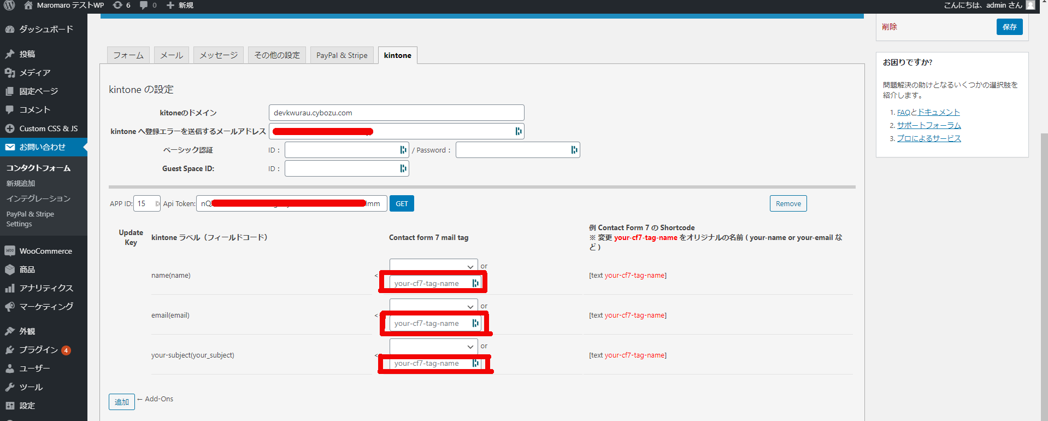This screenshot has width=1048, height=421.
Task: Open the メディア sidebar menu
Action: [44, 73]
